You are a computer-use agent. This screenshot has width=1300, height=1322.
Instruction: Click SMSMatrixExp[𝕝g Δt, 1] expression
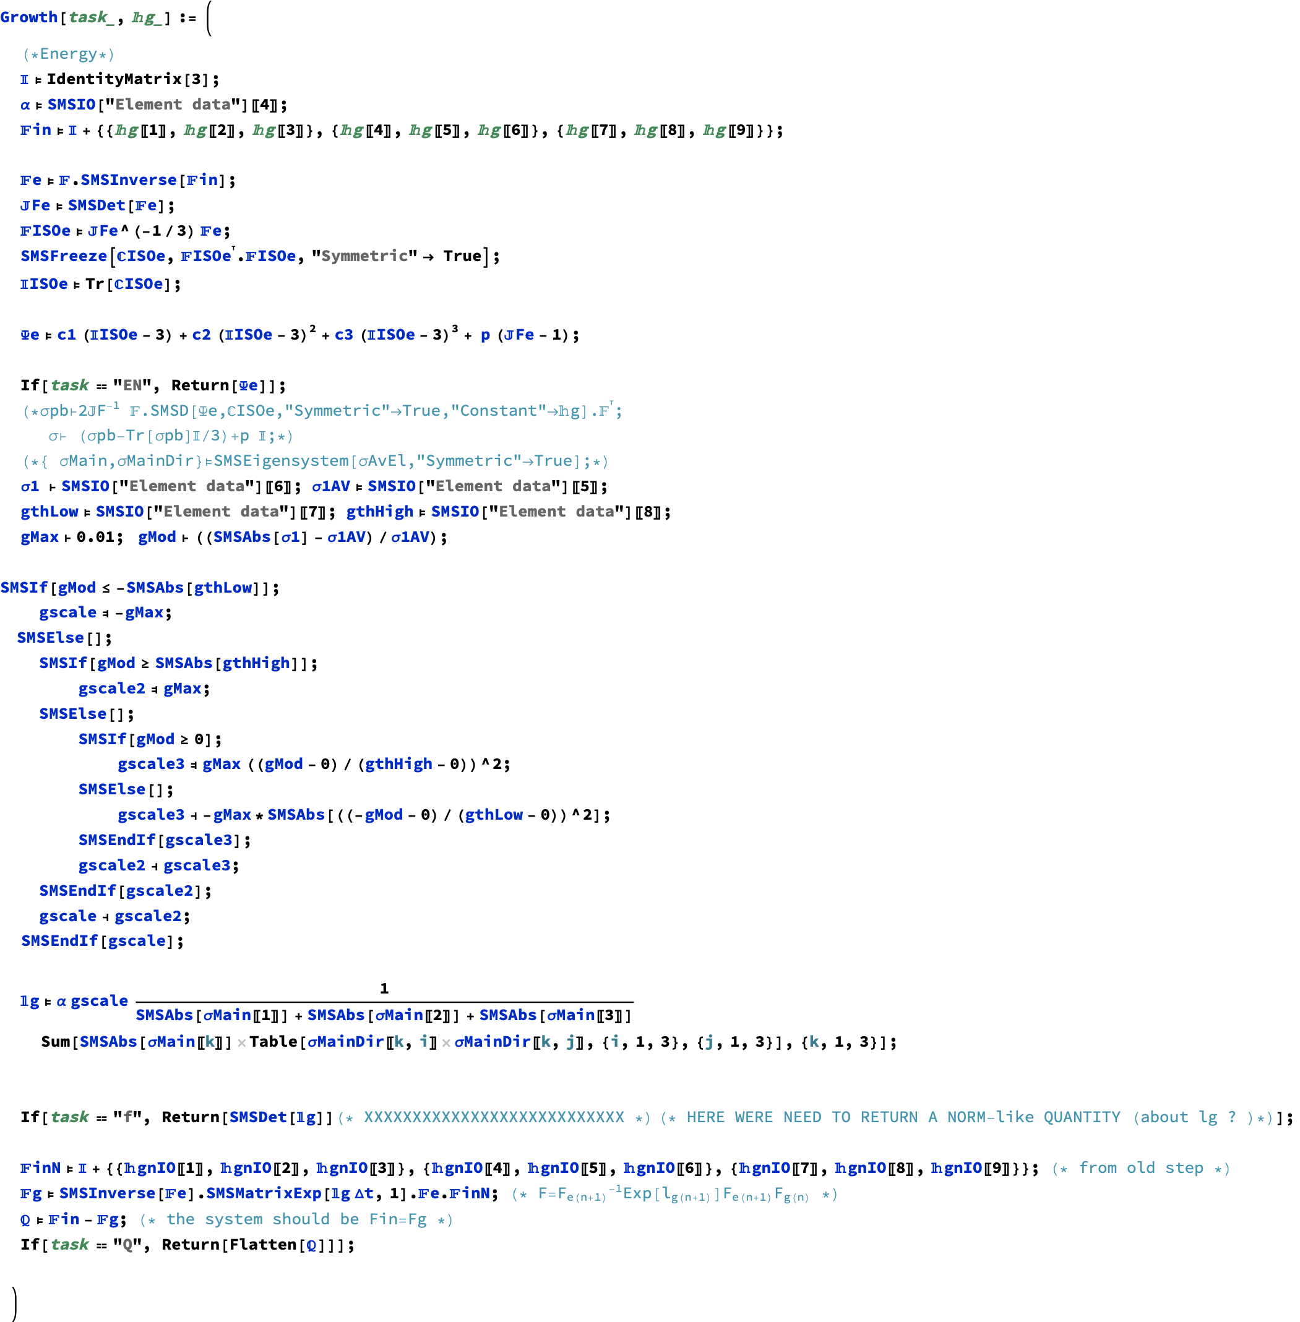pyautogui.click(x=306, y=1194)
